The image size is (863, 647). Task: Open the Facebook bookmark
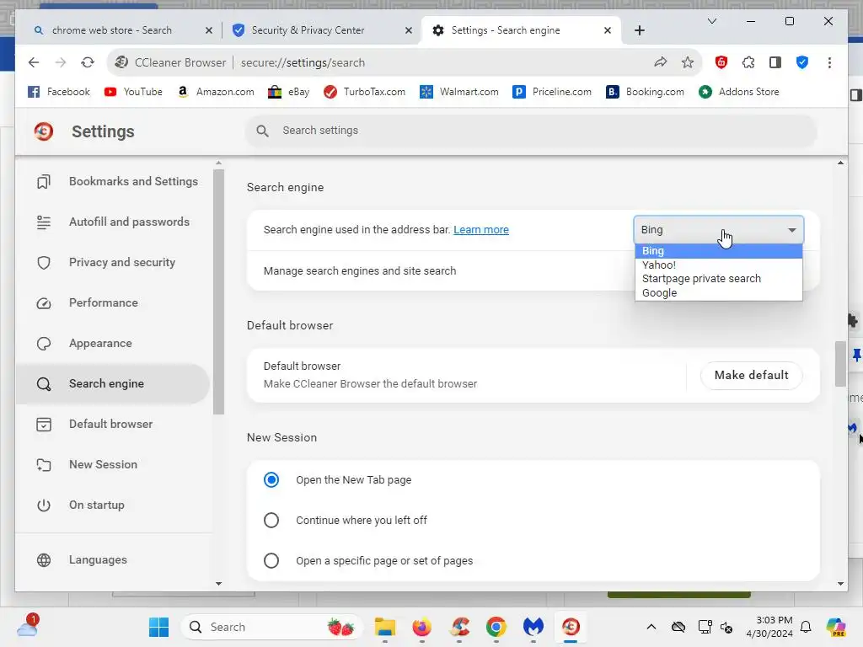coord(59,92)
